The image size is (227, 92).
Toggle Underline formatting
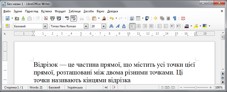124,26
